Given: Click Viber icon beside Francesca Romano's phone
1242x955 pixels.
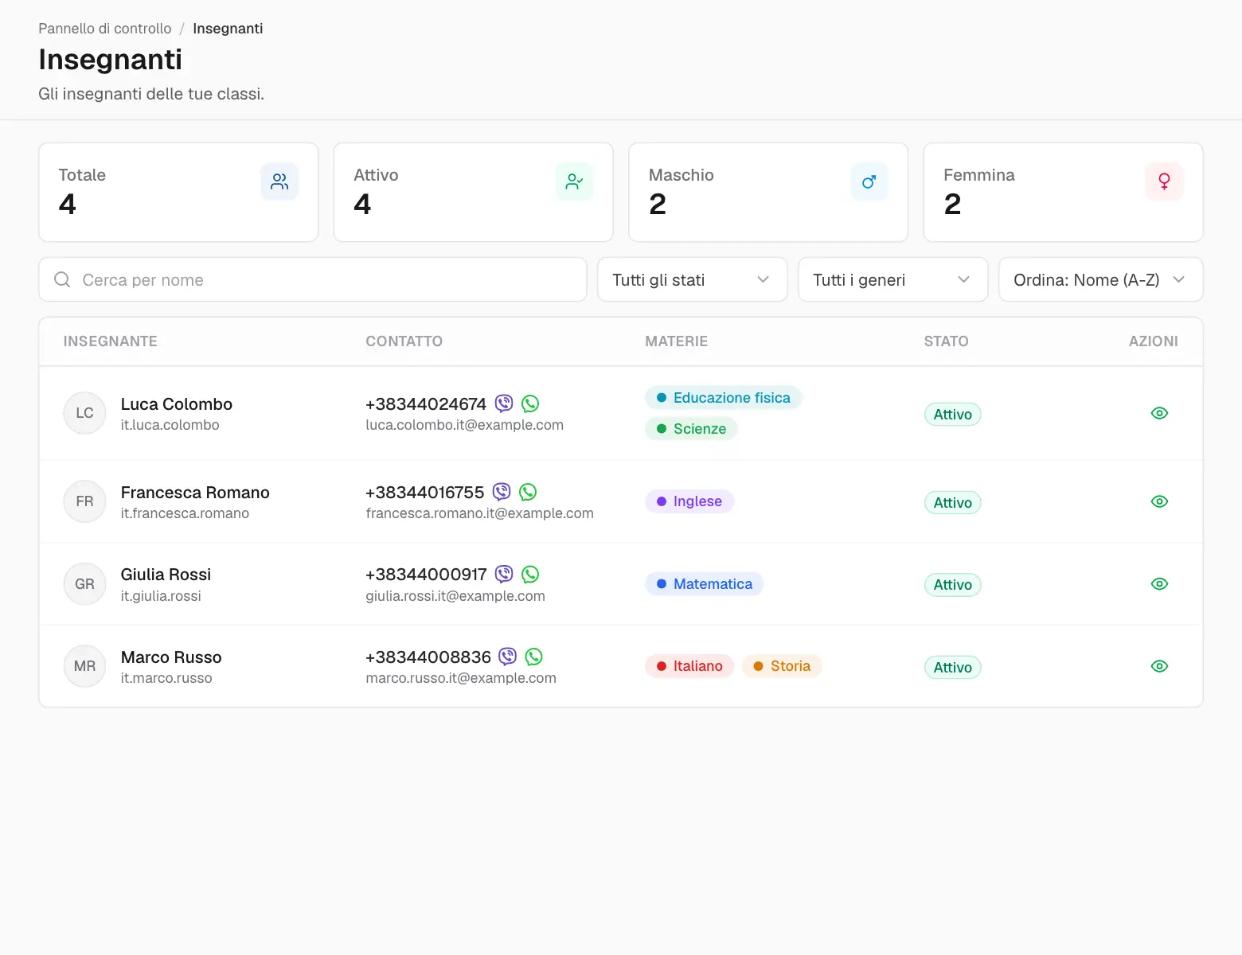Looking at the screenshot, I should click(x=502, y=492).
